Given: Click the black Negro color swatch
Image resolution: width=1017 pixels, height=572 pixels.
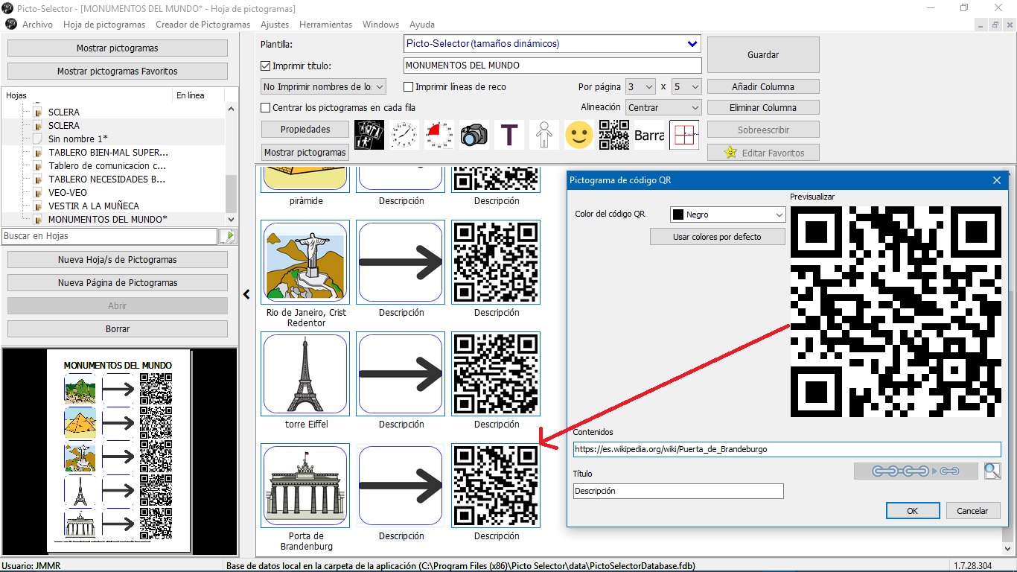Looking at the screenshot, I should coord(678,214).
